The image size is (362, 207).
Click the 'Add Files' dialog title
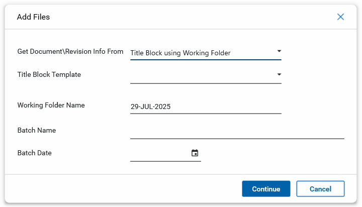(33, 17)
